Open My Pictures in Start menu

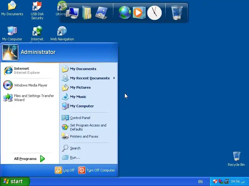(88, 87)
